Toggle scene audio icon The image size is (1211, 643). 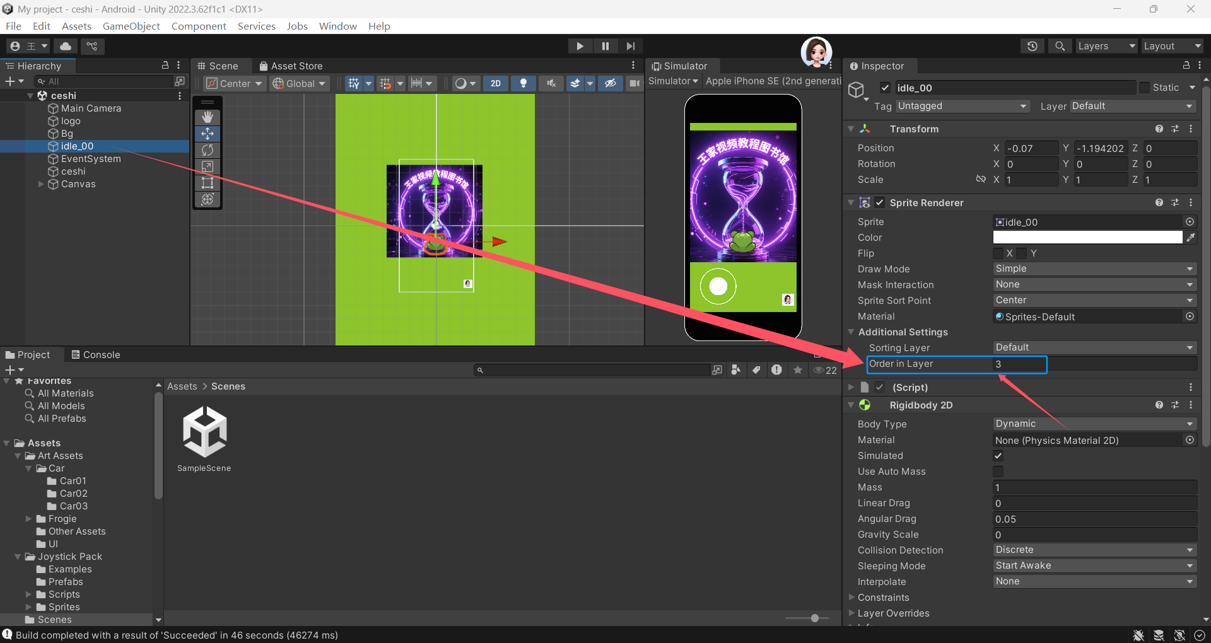(x=551, y=83)
